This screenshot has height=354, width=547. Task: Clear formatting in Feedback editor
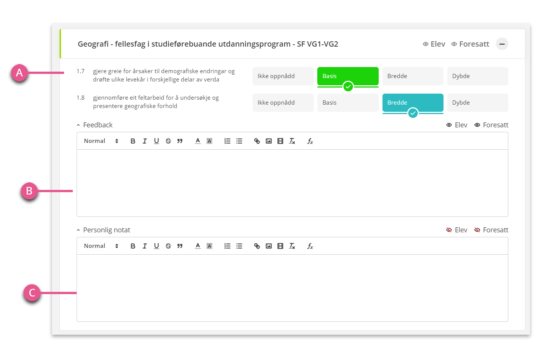pos(292,141)
